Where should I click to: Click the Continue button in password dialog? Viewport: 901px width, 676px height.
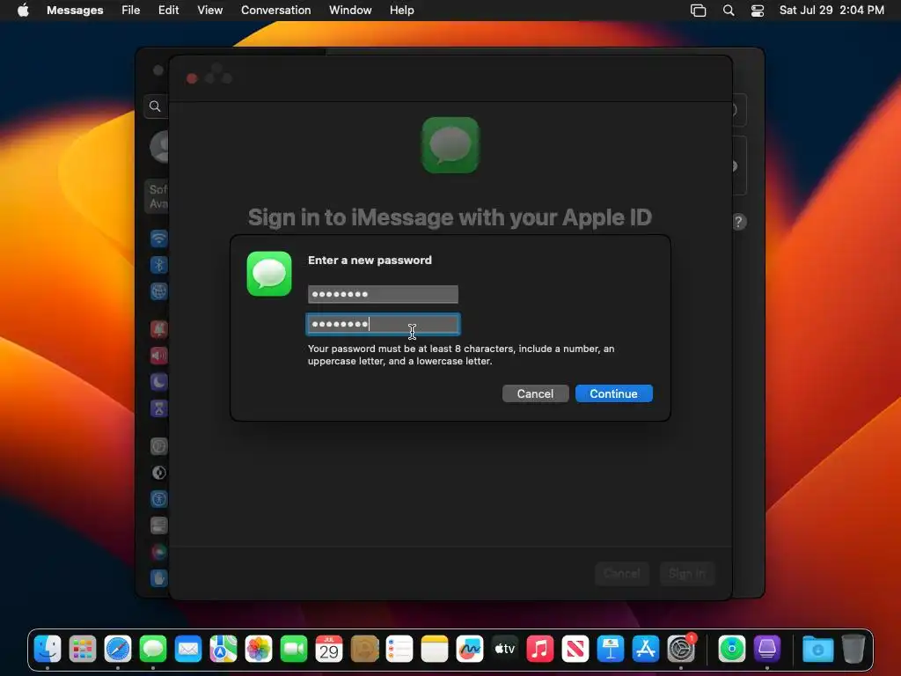[613, 393]
